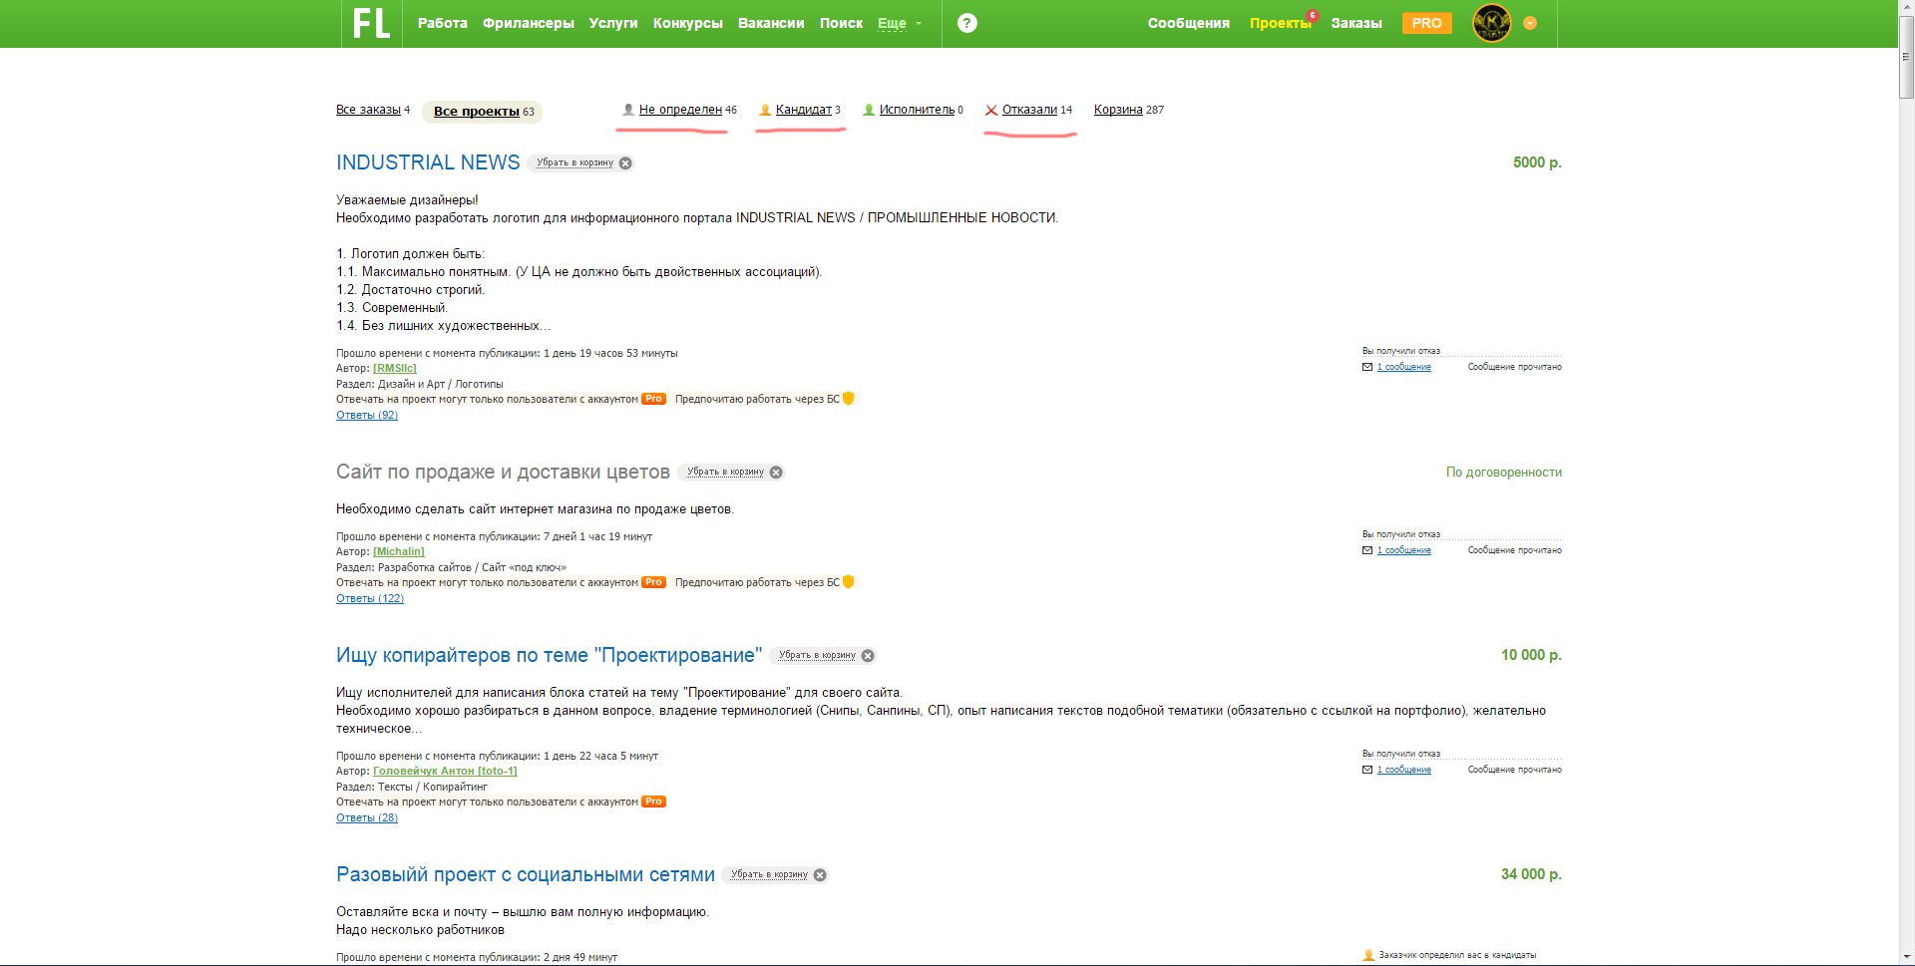This screenshot has height=966, width=1915.
Task: Open Проекты with notification badge
Action: click(1281, 23)
